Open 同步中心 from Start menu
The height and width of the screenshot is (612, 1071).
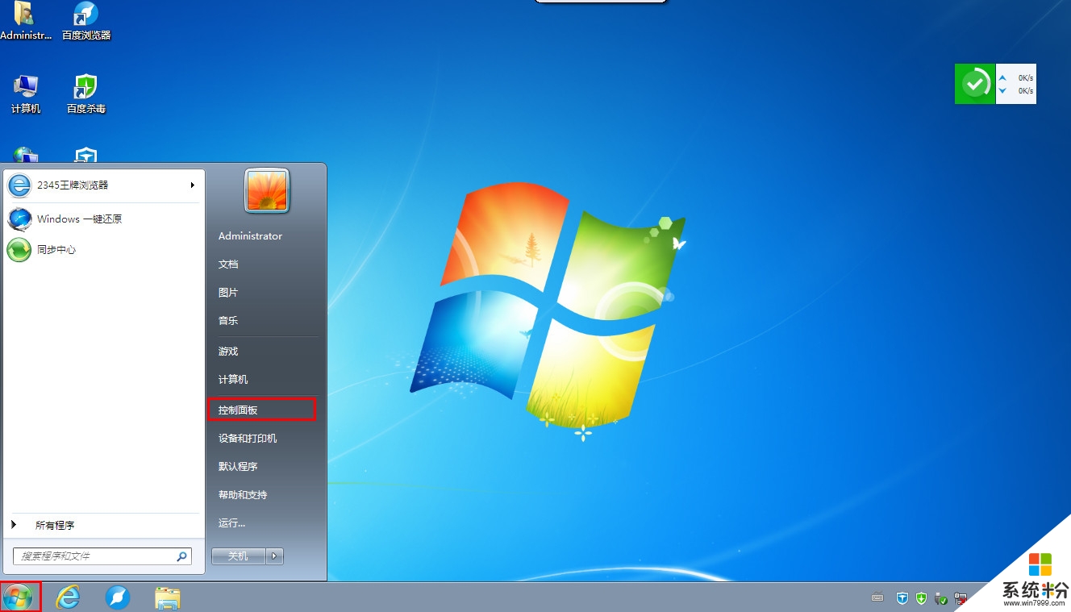pyautogui.click(x=103, y=250)
